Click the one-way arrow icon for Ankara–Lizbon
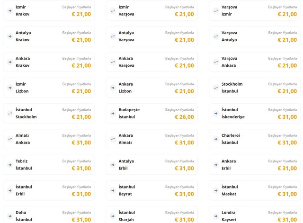Image resolution: width=303 pixels, height=223 pixels. pos(113,88)
